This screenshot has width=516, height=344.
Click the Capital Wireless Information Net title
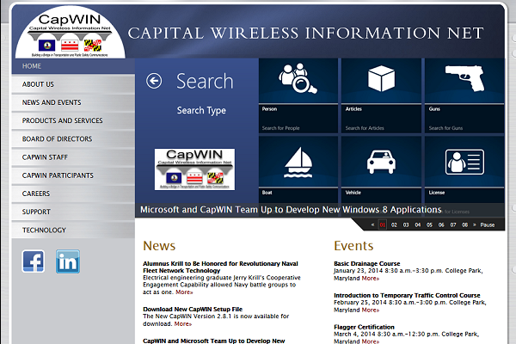[305, 34]
